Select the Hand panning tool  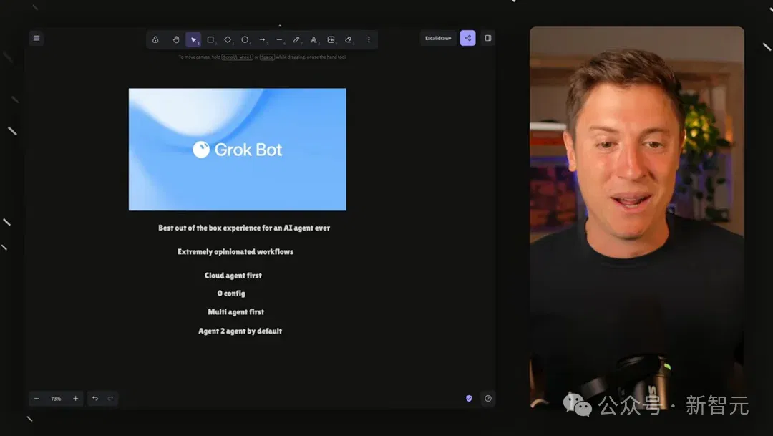click(176, 39)
